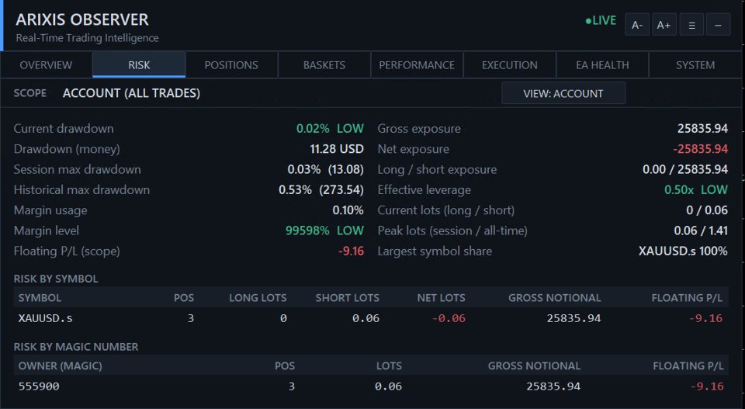Select the RISK tab
The width and height of the screenshot is (745, 409).
pyautogui.click(x=139, y=65)
